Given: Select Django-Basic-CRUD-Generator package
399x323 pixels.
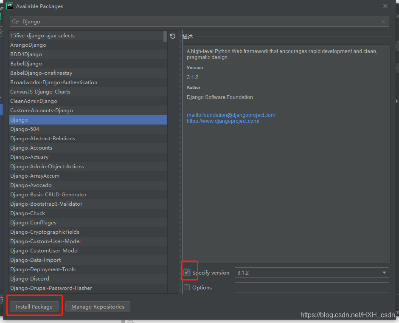Looking at the screenshot, I should (x=88, y=195).
